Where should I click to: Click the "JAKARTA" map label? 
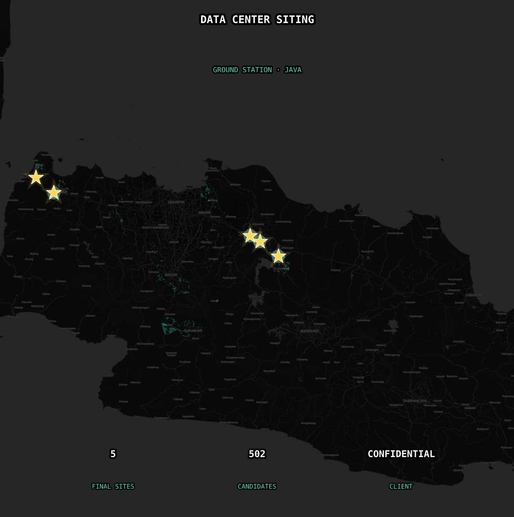(x=176, y=202)
